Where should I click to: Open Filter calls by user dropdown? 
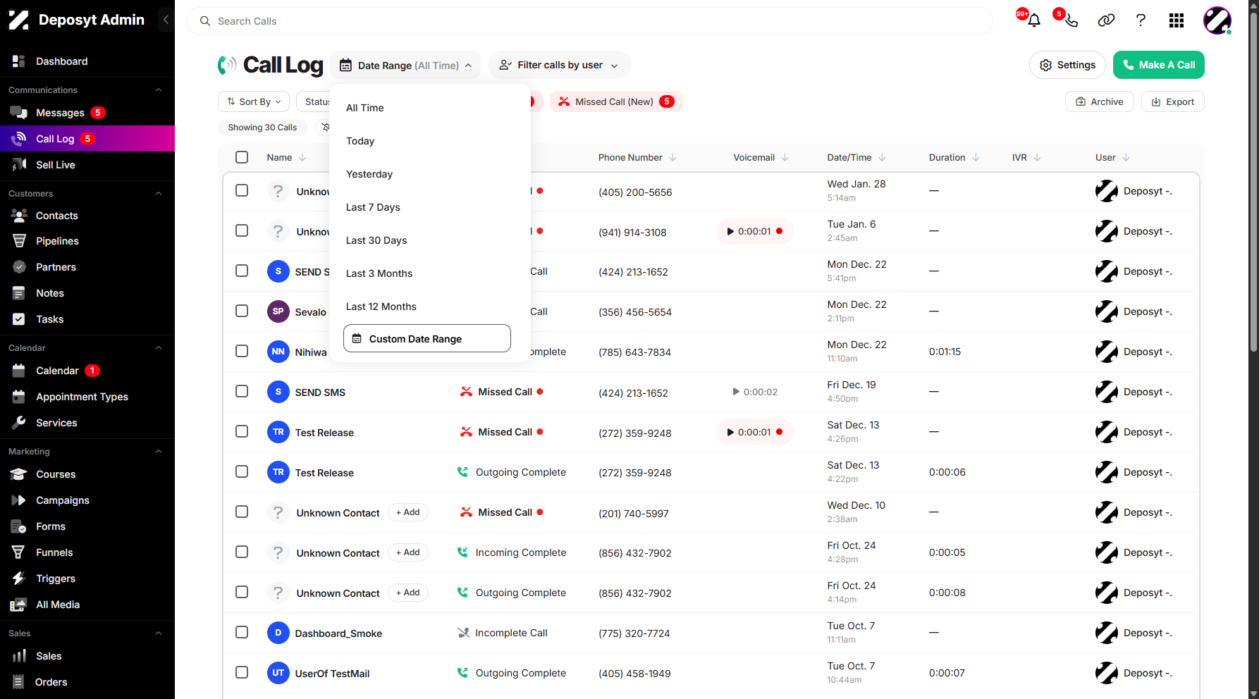(559, 65)
